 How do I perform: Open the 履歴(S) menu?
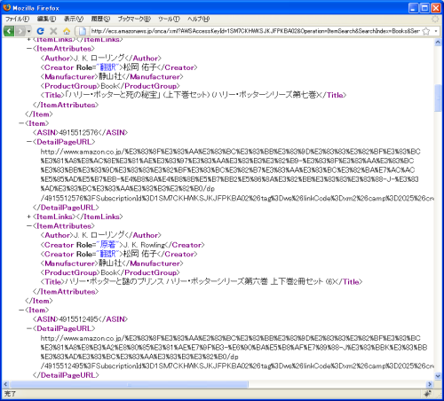click(x=100, y=19)
